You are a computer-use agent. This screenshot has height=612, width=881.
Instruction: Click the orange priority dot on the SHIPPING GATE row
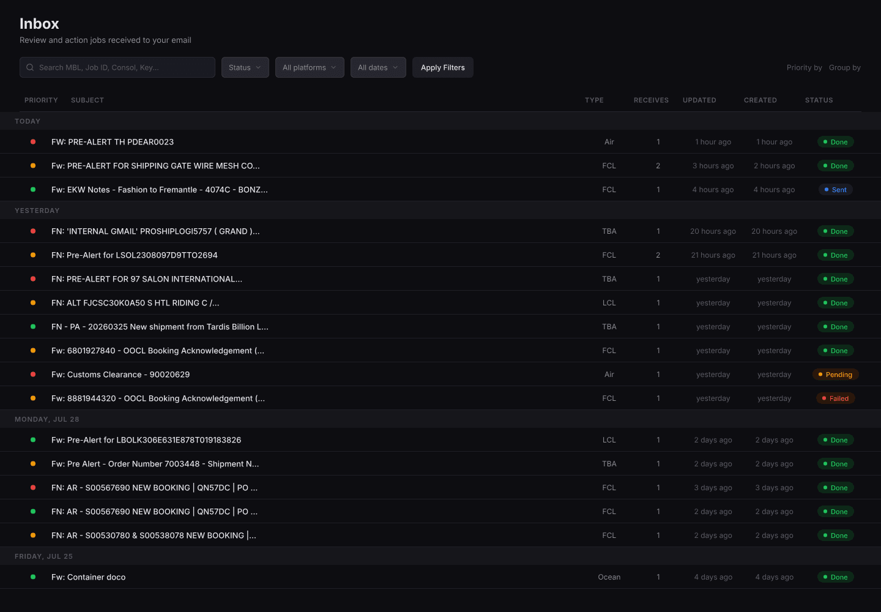[32, 165]
